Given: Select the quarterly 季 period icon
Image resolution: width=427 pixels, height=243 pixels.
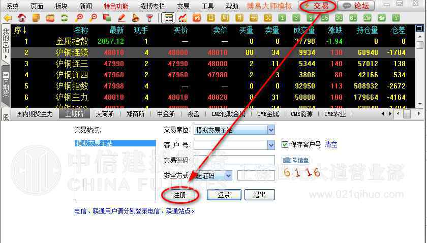Looking at the screenshot, I should coord(253,18).
